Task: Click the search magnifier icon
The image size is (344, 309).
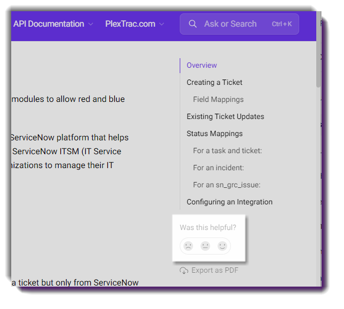Action: (x=193, y=23)
